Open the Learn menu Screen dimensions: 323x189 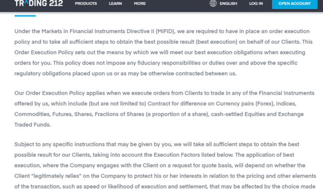coord(116,4)
